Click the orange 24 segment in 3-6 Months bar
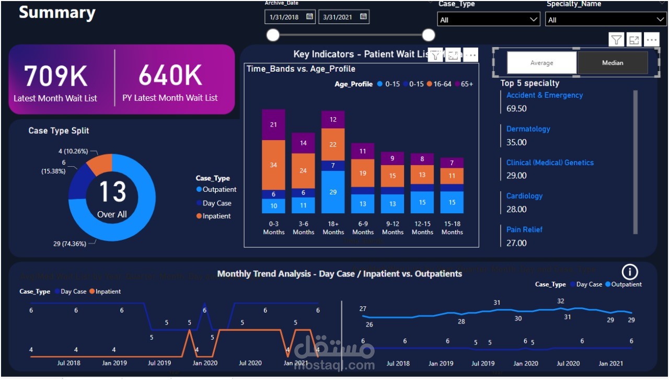Screen dimensions: 669x380 (303, 170)
